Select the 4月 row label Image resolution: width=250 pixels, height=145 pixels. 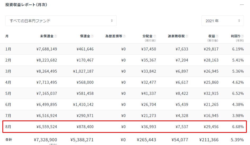coord(8,82)
